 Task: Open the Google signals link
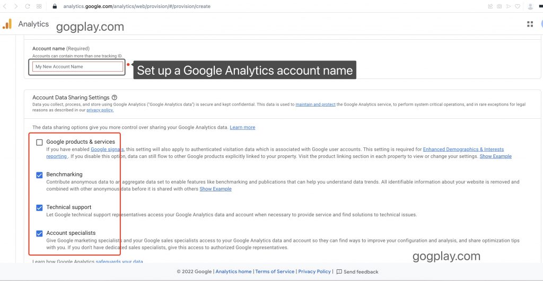107,149
